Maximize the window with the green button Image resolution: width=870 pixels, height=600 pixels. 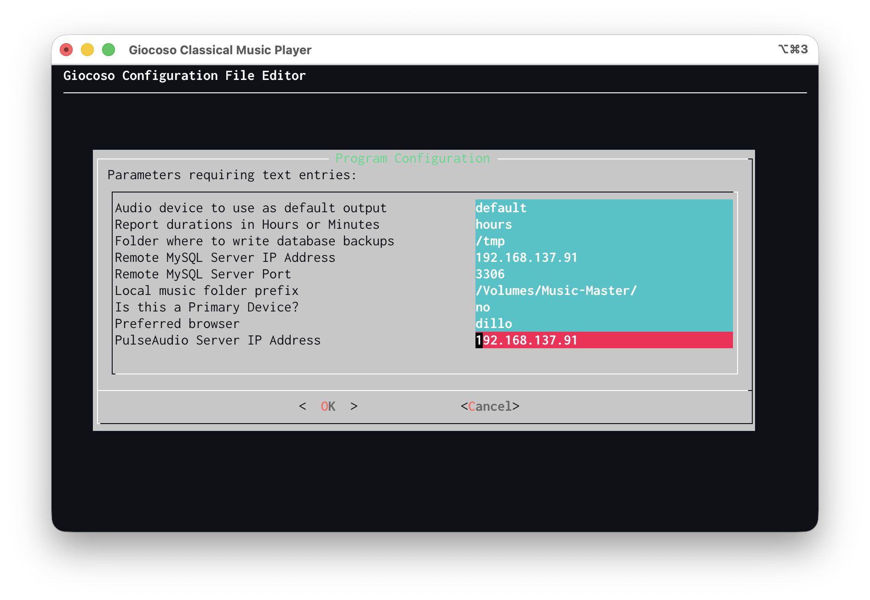109,50
